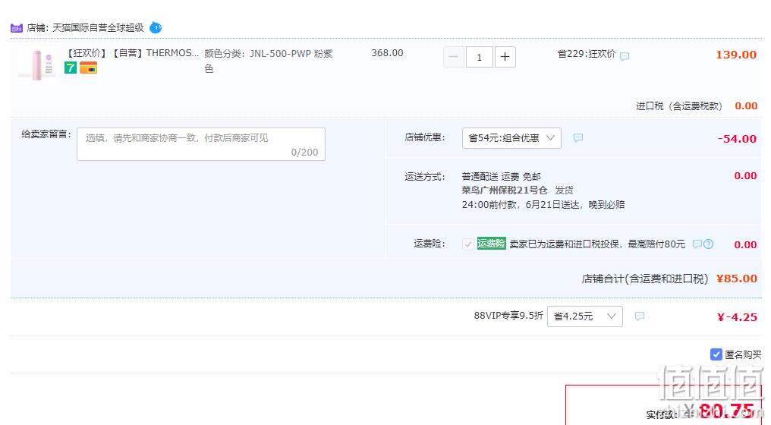This screenshot has height=425, width=771.
Task: Click the store name 天猫国际自营全球超级
Action: click(x=98, y=28)
